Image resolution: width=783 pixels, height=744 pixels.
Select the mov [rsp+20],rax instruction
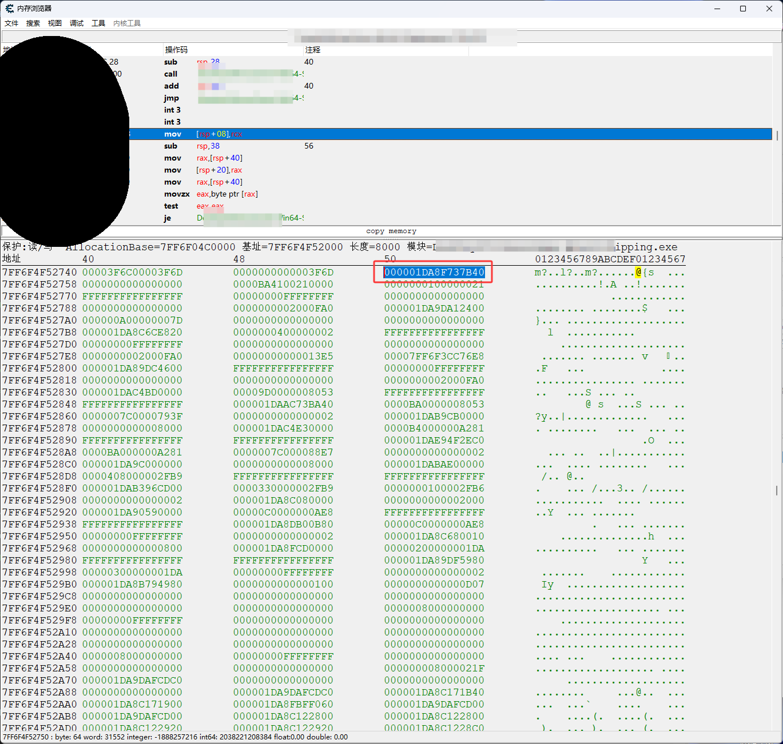click(x=387, y=170)
